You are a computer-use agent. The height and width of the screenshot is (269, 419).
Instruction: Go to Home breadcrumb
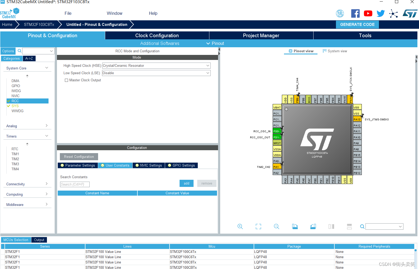(x=7, y=24)
